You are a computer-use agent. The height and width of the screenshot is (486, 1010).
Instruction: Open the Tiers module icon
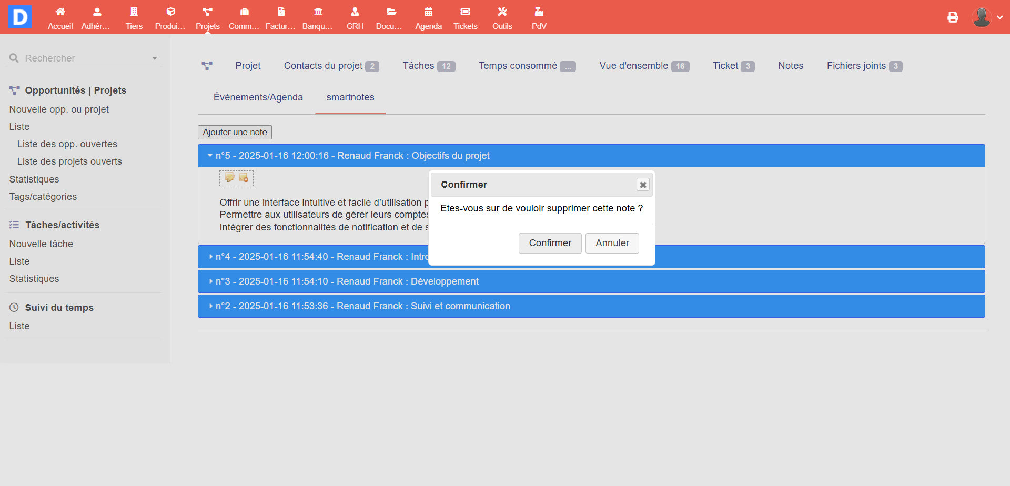pyautogui.click(x=134, y=12)
